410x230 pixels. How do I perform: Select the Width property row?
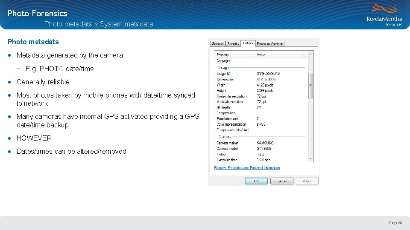tap(261, 85)
